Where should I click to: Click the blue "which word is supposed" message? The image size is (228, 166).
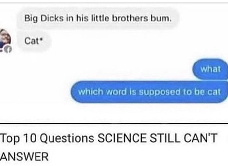(149, 92)
